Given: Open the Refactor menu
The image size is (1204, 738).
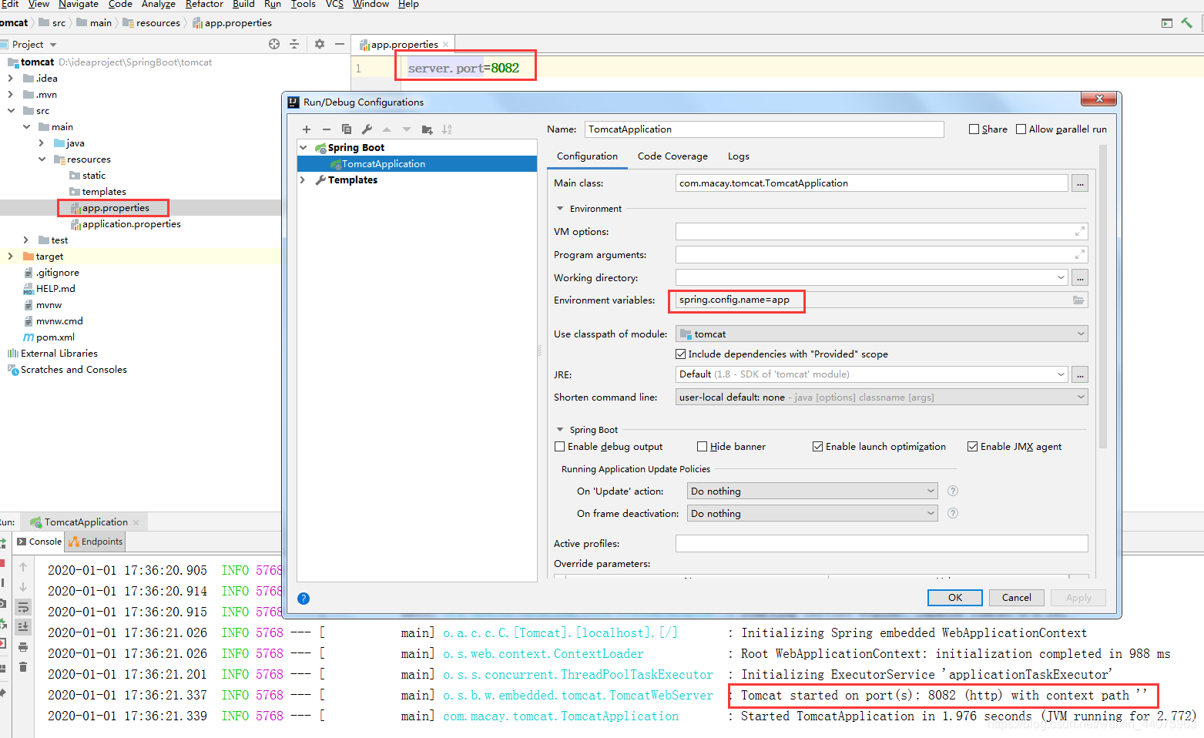Looking at the screenshot, I should [204, 4].
